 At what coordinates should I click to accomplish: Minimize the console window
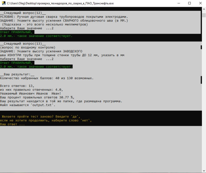point(177,3)
